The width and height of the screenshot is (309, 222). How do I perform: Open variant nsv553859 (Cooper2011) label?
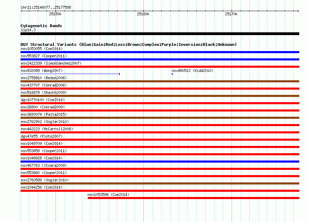(x=44, y=151)
